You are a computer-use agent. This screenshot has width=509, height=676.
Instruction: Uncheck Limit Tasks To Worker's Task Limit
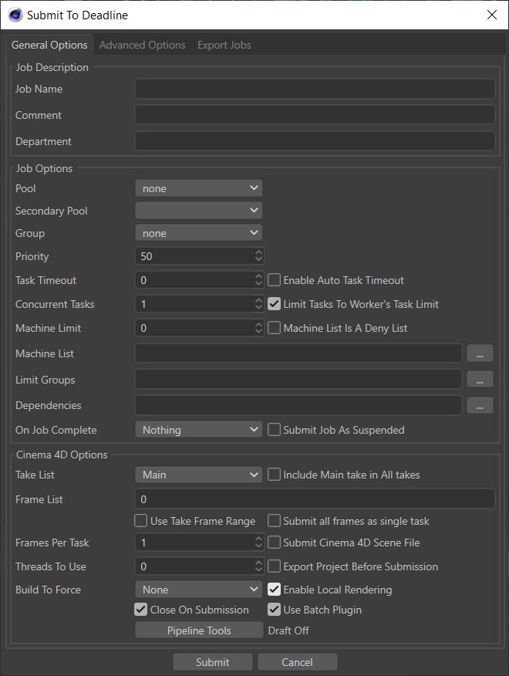coord(274,304)
